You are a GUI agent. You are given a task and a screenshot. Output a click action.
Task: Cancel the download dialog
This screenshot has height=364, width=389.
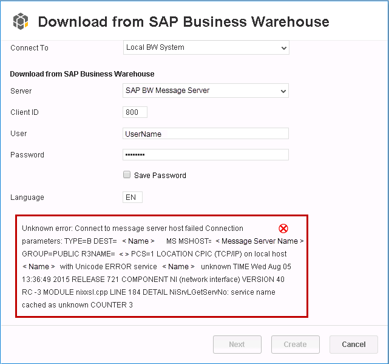click(354, 345)
